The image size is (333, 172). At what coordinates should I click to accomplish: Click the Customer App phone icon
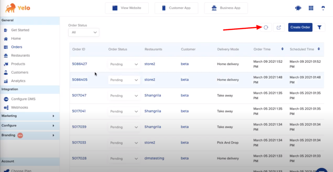click(x=164, y=8)
